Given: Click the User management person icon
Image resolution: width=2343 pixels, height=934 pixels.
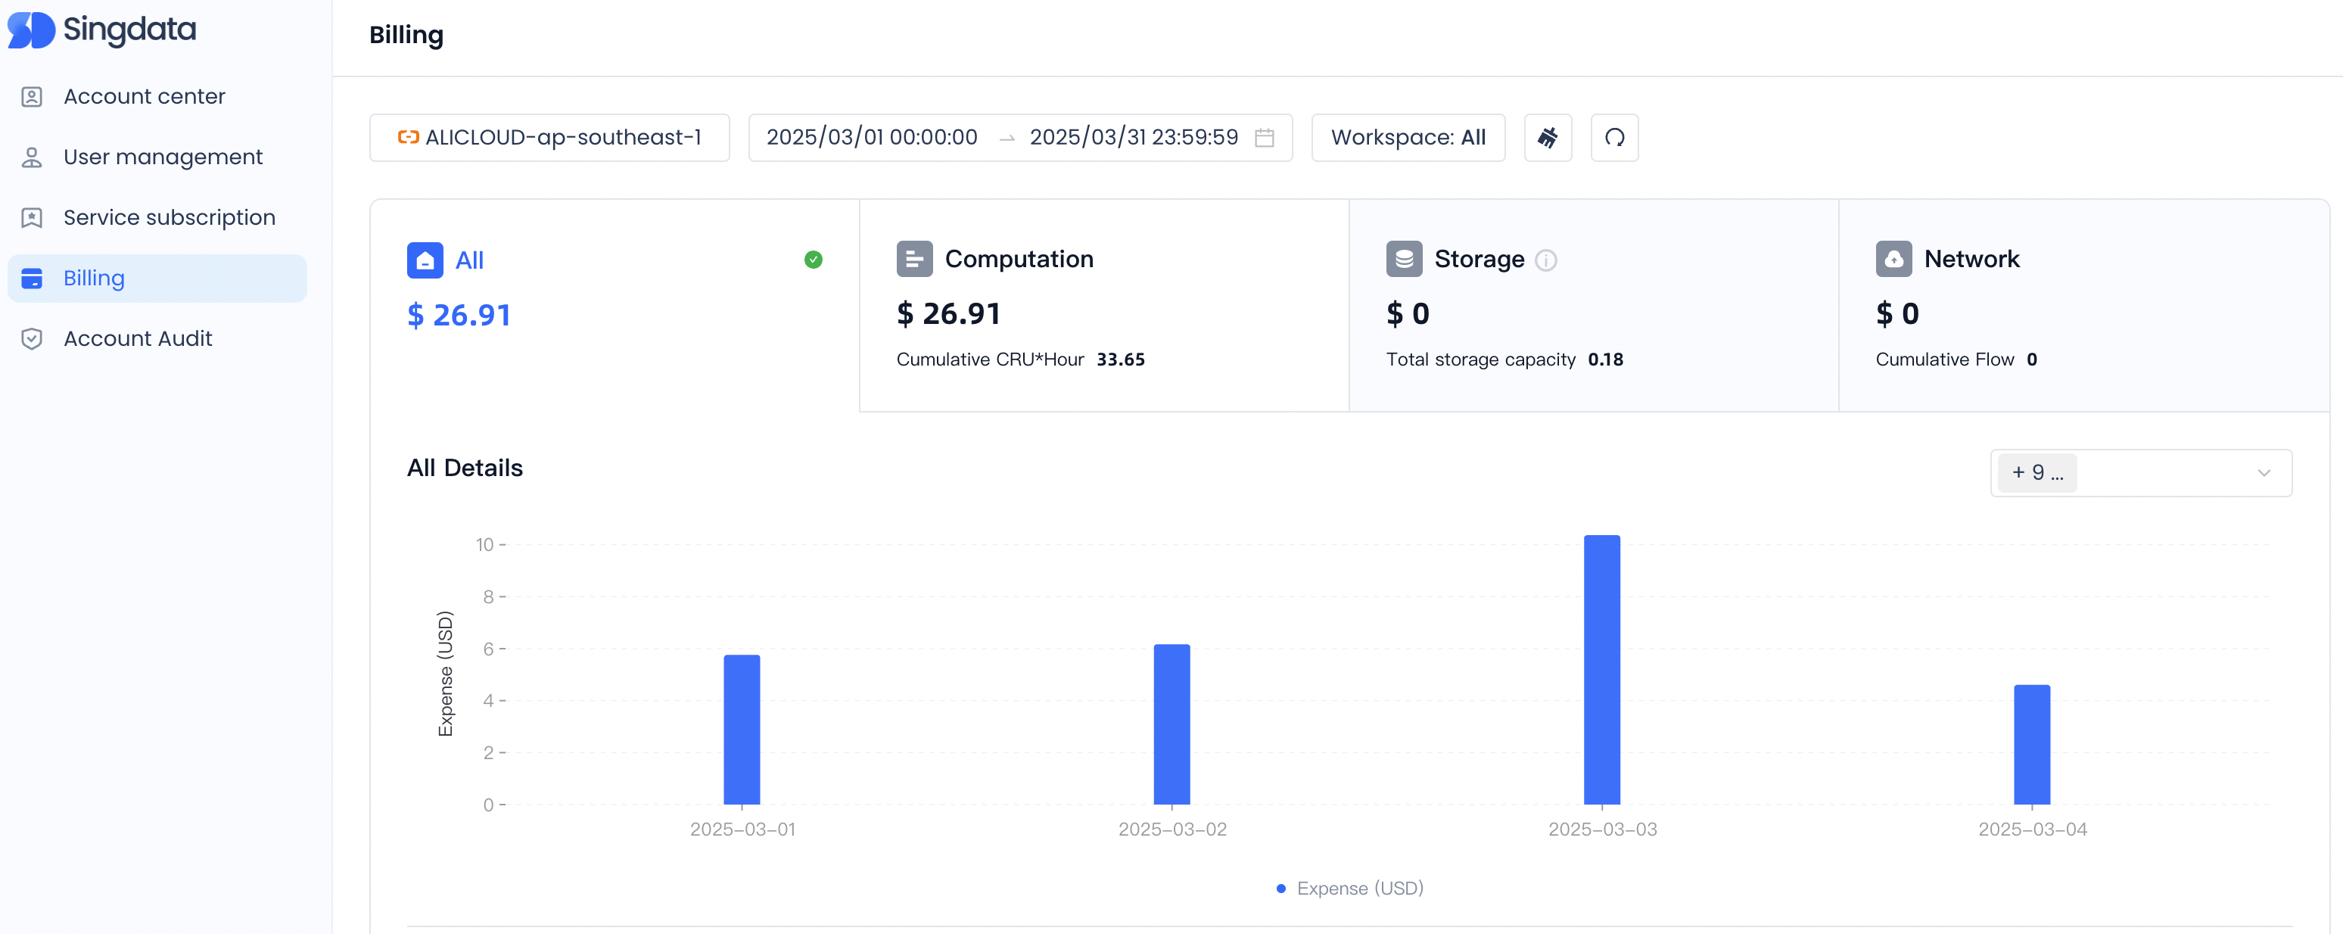Looking at the screenshot, I should click(x=32, y=157).
